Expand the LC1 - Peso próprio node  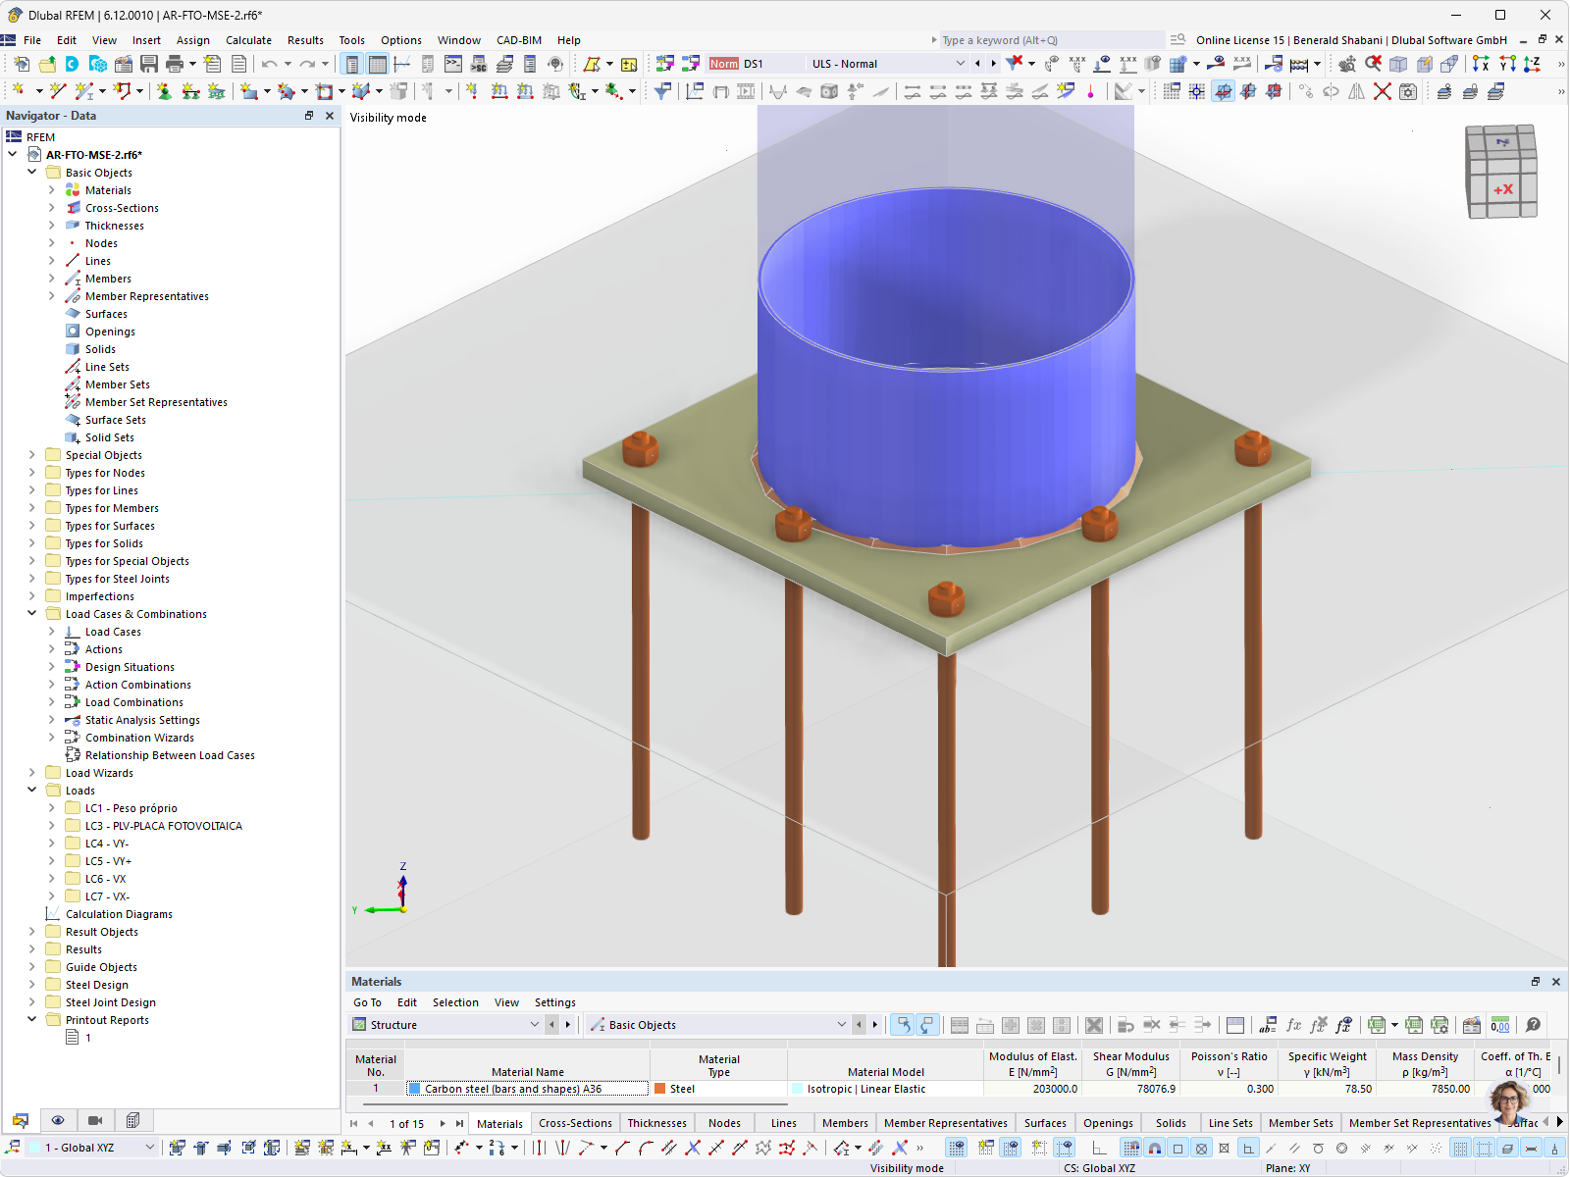coord(52,808)
